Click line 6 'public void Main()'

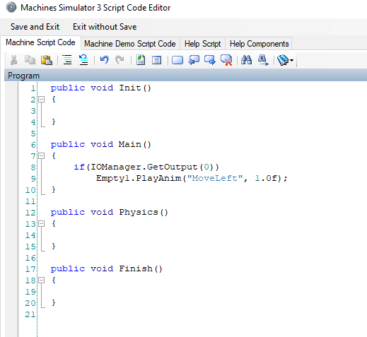[x=101, y=144]
